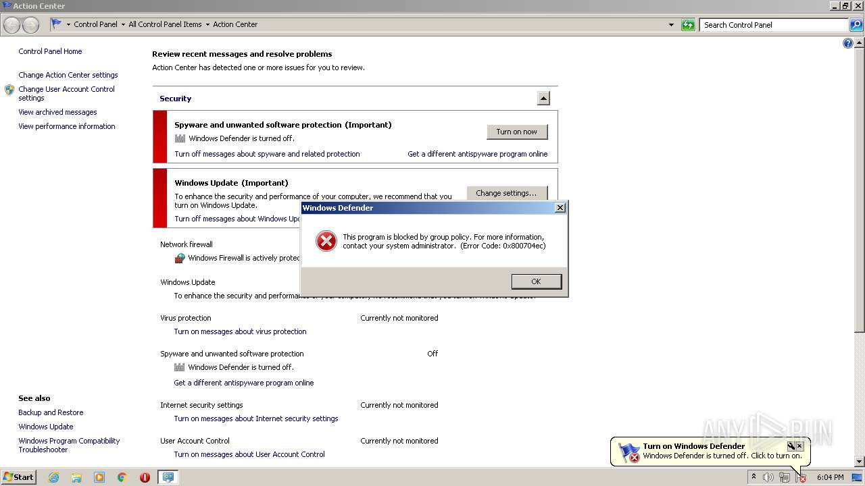Click the help question mark icon
Screen dimensions: 865x486
tap(848, 43)
